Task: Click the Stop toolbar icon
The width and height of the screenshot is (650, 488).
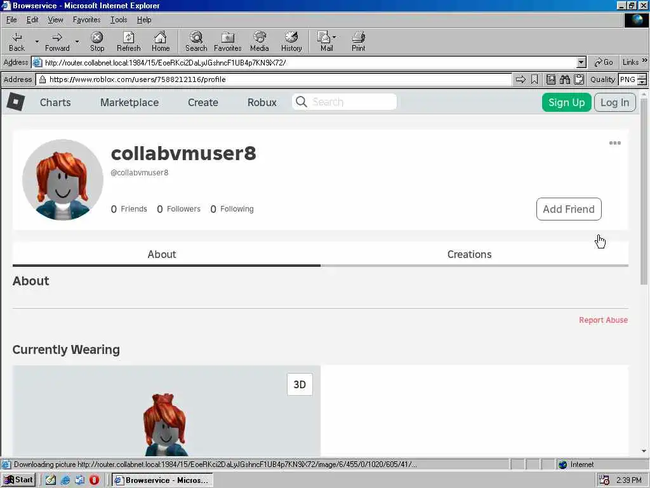Action: (x=97, y=41)
